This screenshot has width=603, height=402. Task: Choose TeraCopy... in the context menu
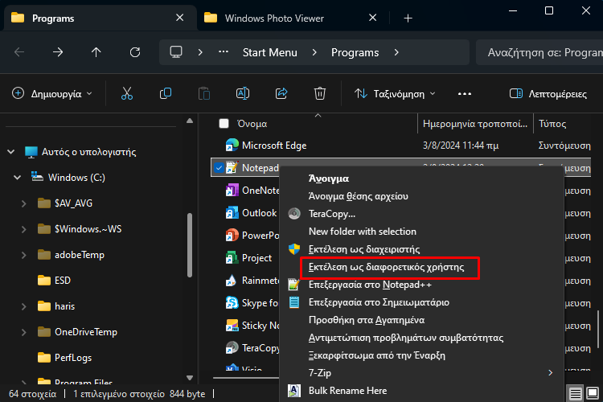[421, 214]
